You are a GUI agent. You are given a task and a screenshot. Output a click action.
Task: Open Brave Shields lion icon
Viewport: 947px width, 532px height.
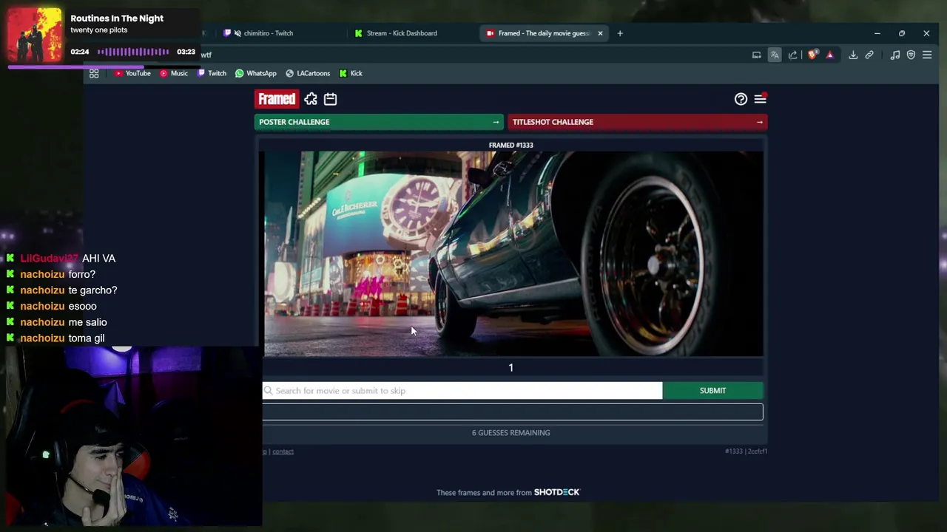point(812,55)
